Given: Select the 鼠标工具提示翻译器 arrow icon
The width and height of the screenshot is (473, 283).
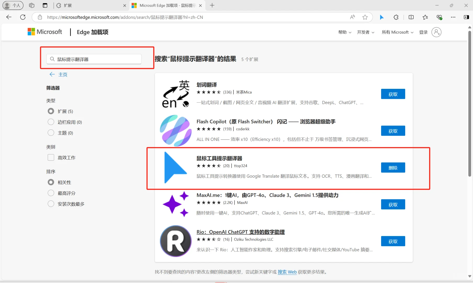Looking at the screenshot, I should point(175,168).
